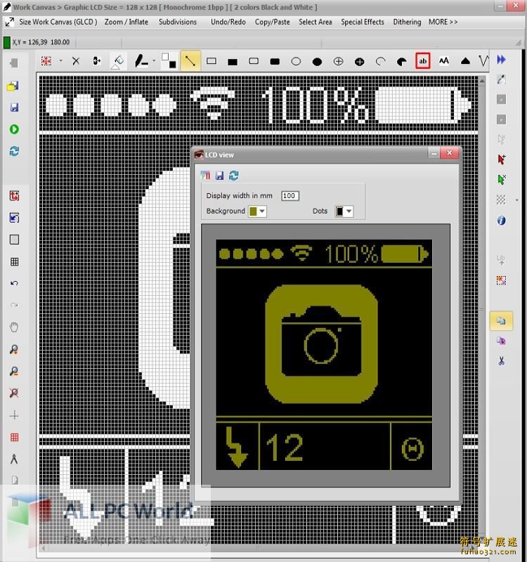Select the Line drawing tool

point(190,61)
